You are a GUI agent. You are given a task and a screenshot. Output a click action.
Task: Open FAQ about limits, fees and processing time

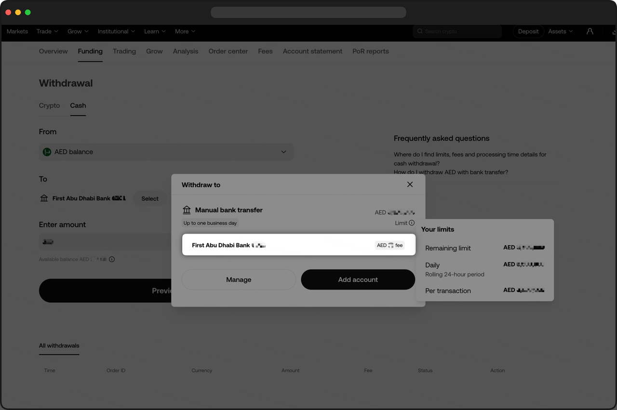(x=470, y=159)
